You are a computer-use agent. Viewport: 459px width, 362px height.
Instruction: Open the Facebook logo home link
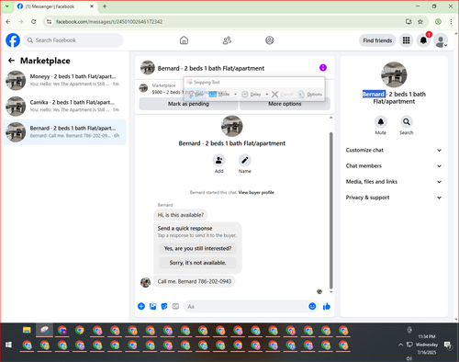coord(13,40)
